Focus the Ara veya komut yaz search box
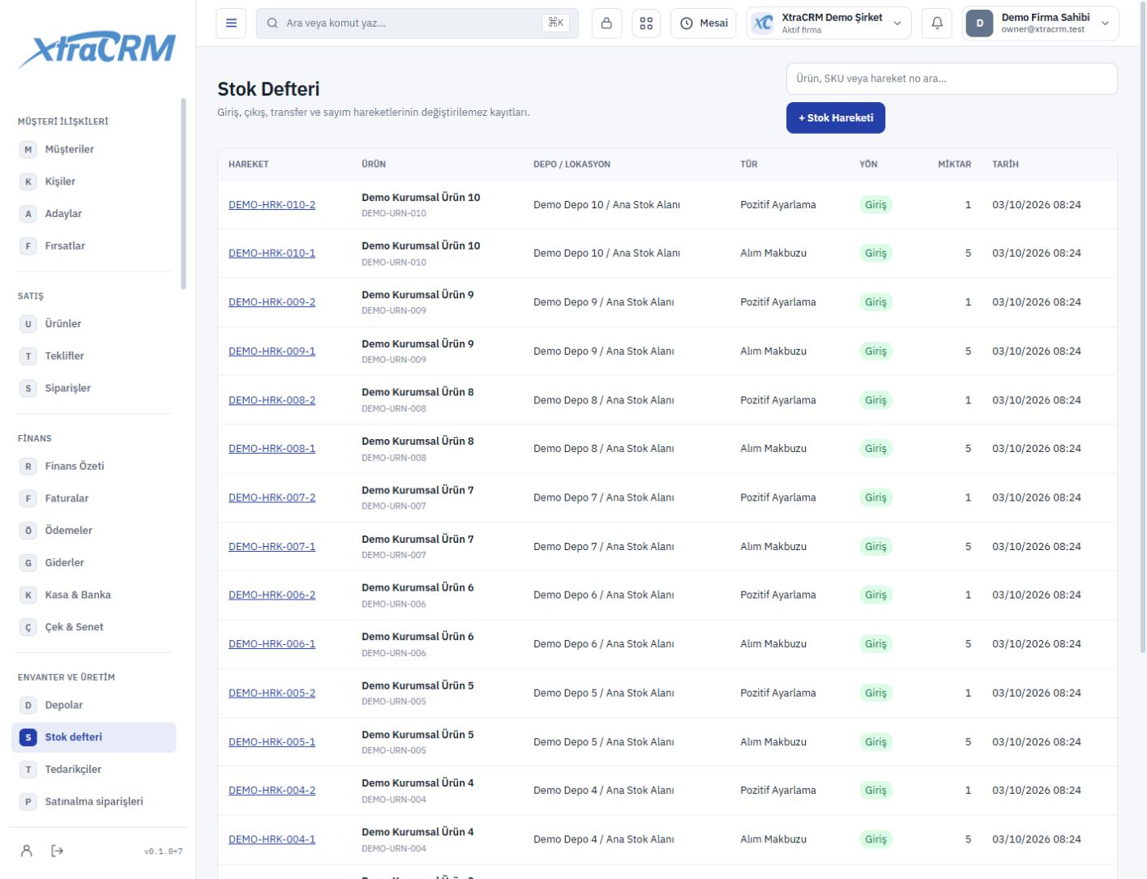This screenshot has height=879, width=1147. (417, 23)
